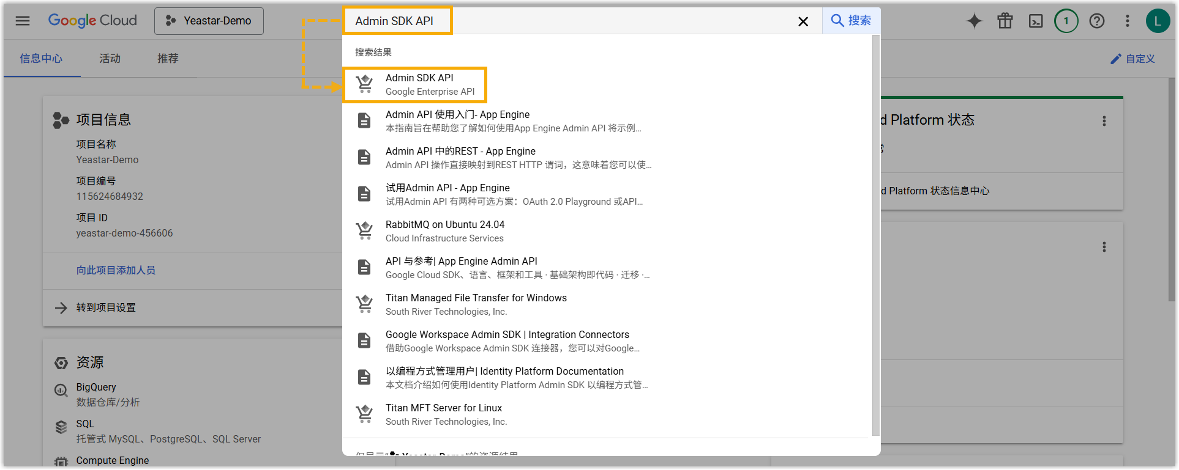Screen dimensions: 1179x470
Task: Switch to the 推荐 tab
Action: [x=168, y=59]
